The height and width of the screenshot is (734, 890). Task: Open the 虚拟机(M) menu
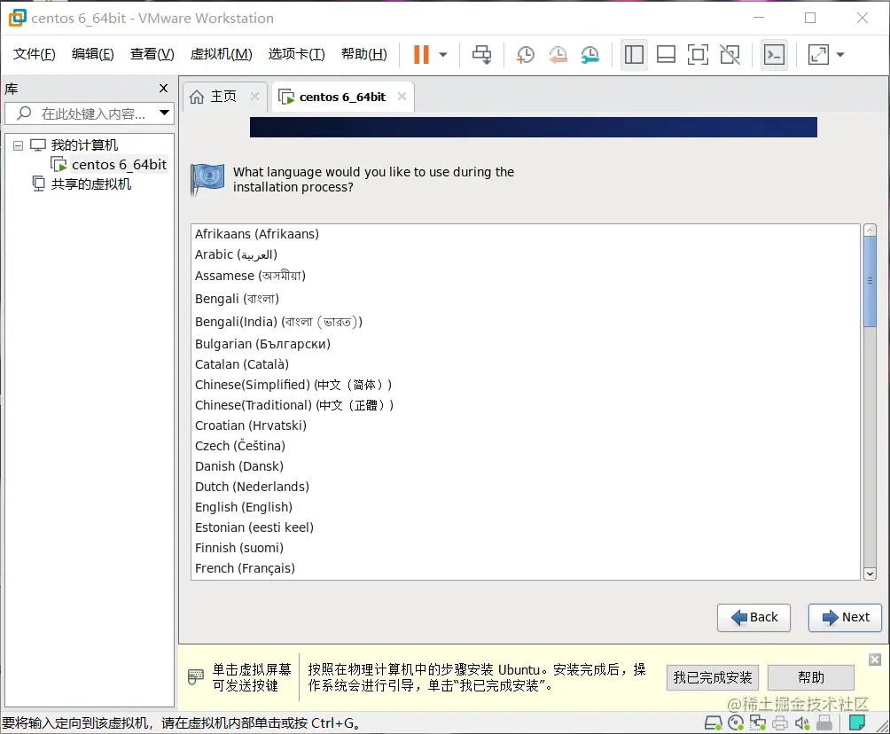(x=221, y=54)
